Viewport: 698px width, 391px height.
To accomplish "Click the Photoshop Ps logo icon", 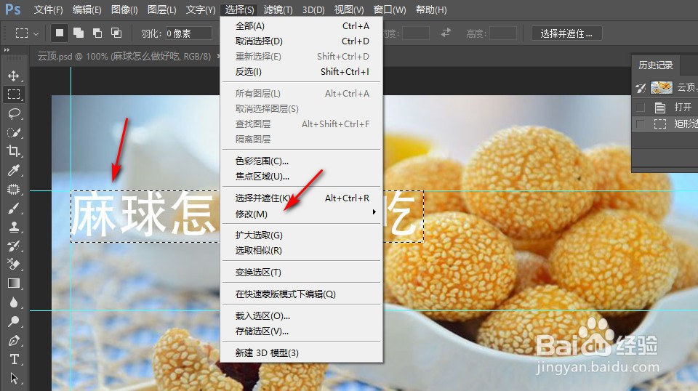I will (13, 9).
